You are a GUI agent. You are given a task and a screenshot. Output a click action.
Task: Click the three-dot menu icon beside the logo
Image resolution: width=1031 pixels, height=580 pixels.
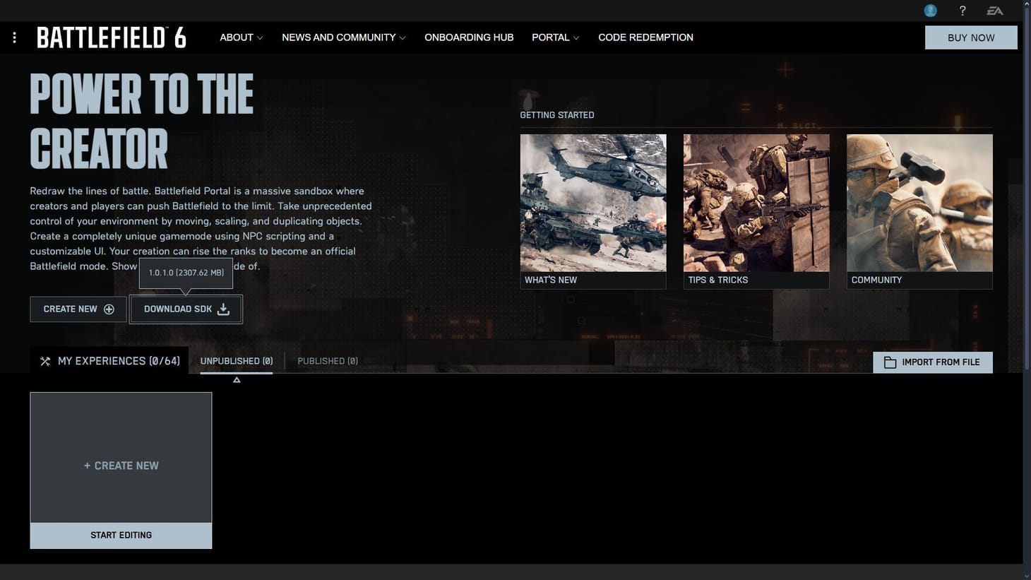pos(14,37)
